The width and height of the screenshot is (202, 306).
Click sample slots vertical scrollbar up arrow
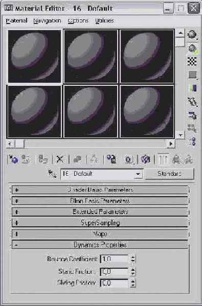coord(181,33)
